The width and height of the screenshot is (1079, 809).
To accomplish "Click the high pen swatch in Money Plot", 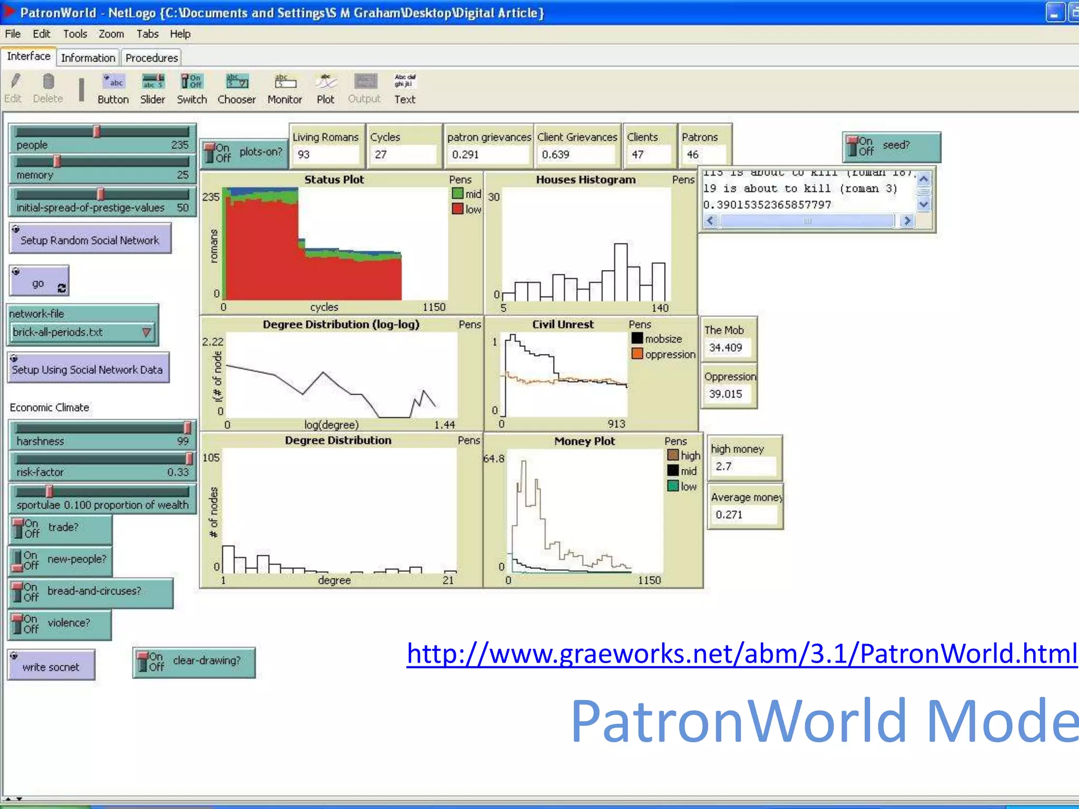I will (x=673, y=455).
